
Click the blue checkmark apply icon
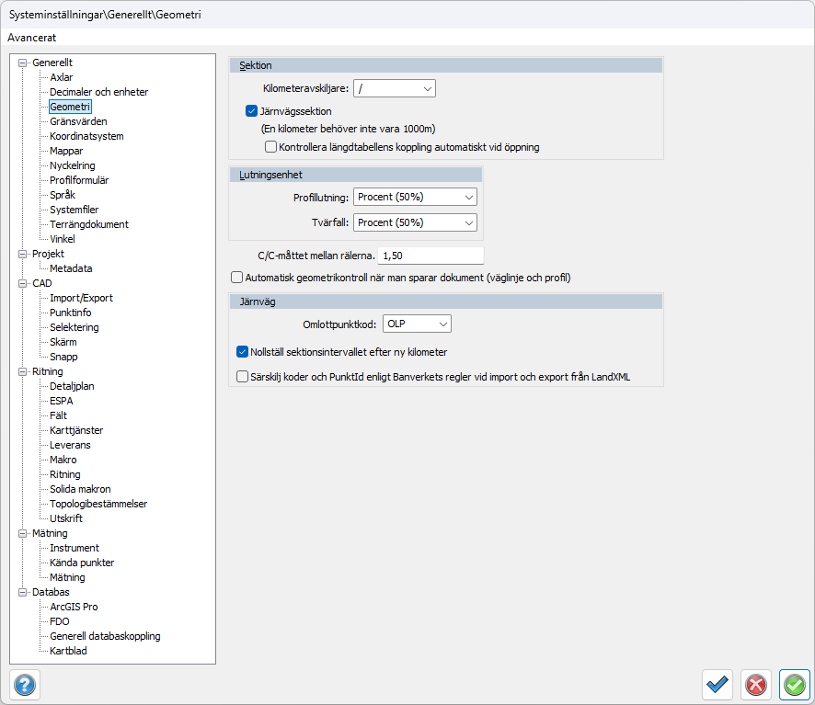click(x=717, y=685)
